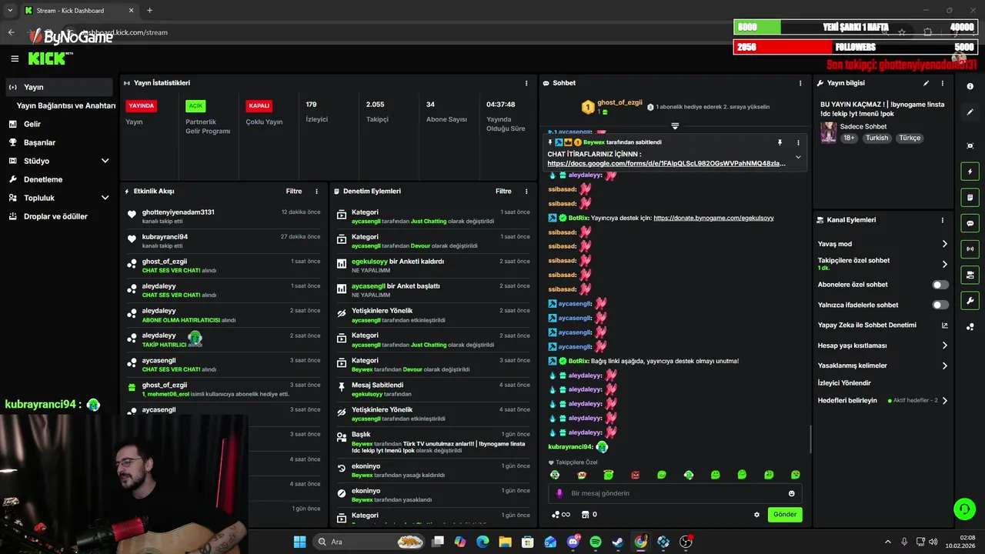Insert the red angry emote from Takipçilere Özel

click(636, 475)
